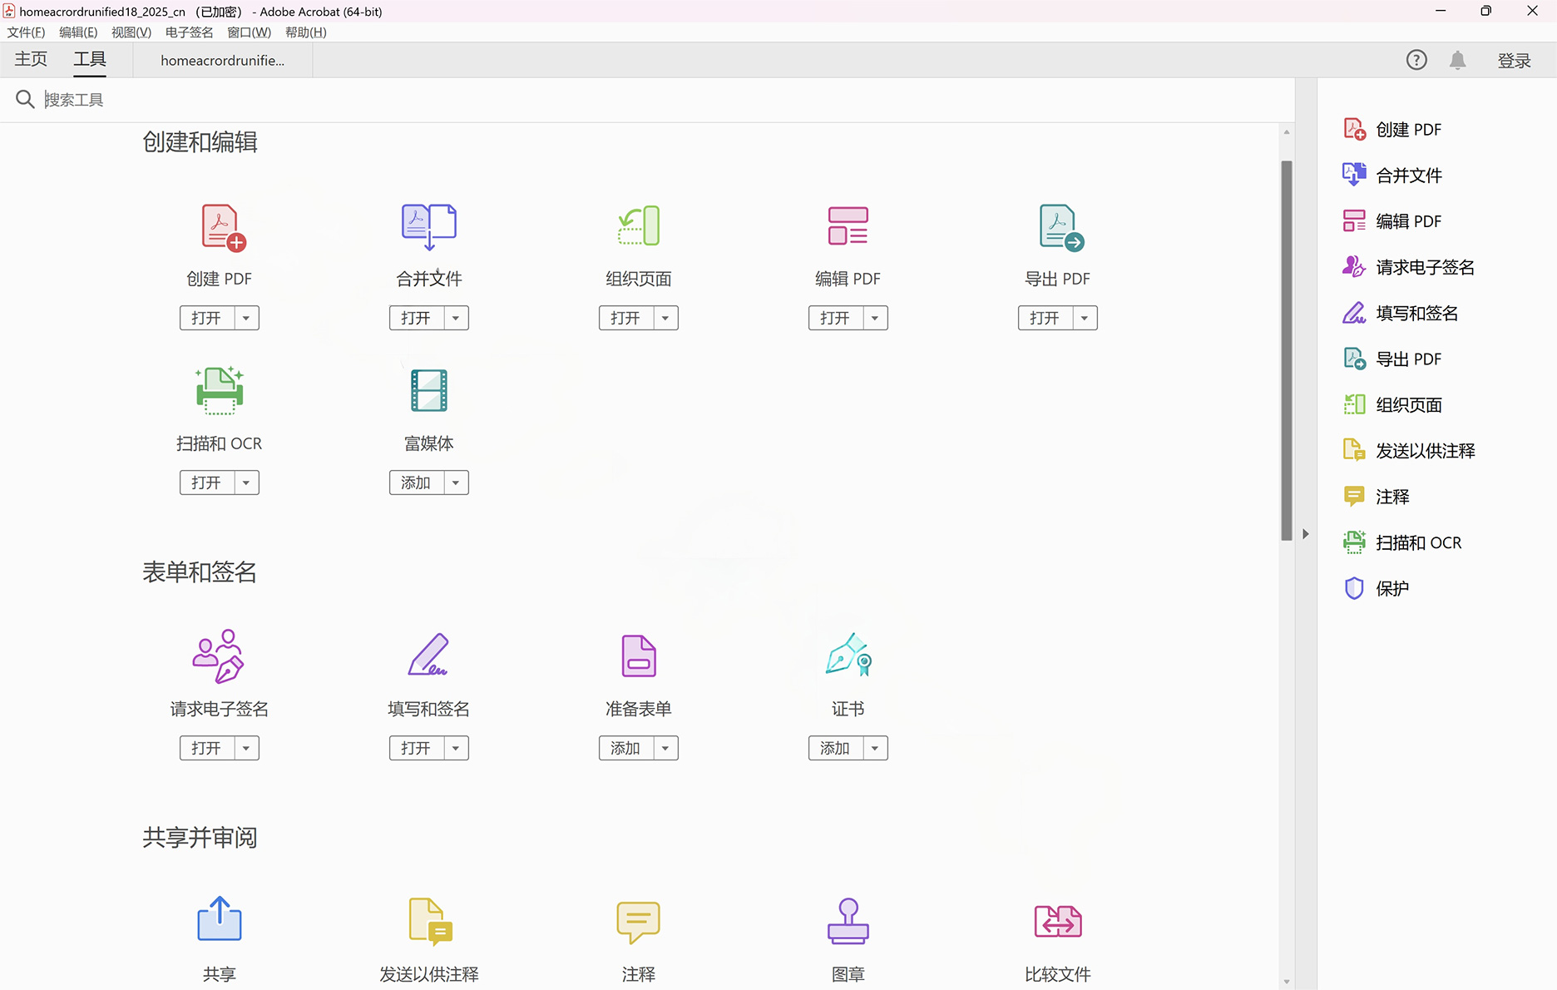Open the 编辑(E) menu

[x=78, y=32]
